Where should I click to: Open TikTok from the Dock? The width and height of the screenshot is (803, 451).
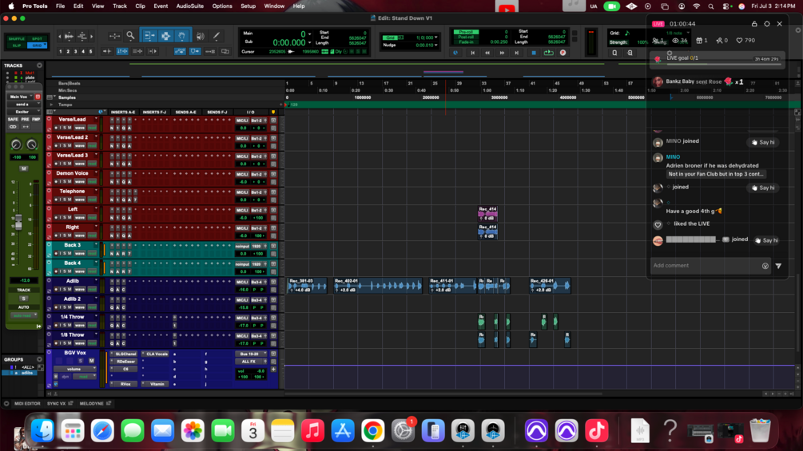[596, 430]
